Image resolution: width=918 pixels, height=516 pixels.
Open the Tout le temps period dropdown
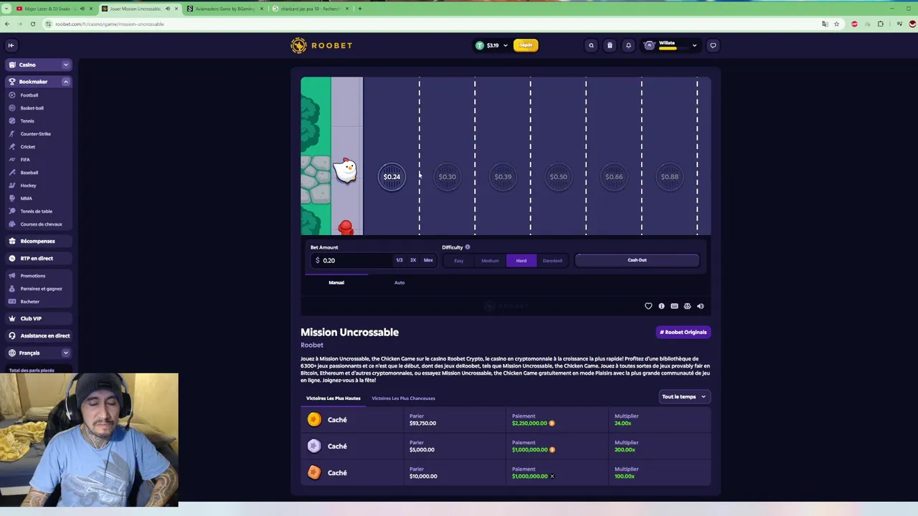click(x=684, y=396)
